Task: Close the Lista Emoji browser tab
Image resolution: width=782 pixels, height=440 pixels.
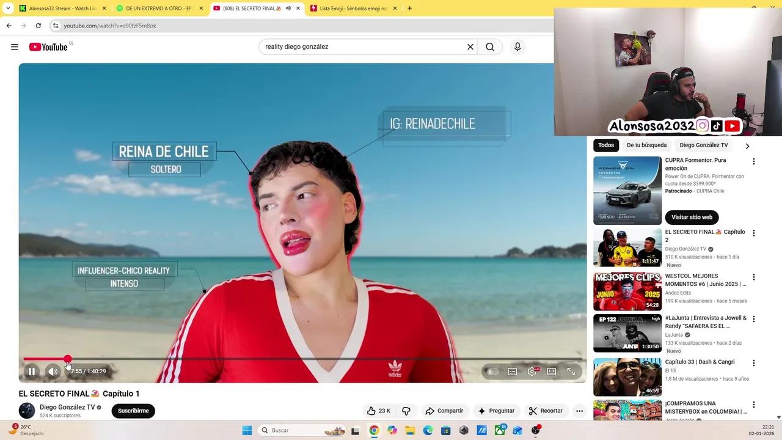Action: pyautogui.click(x=395, y=9)
